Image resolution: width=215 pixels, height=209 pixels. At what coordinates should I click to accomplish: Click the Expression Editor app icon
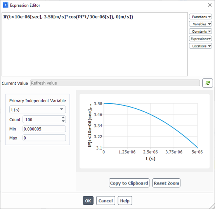(5, 5)
